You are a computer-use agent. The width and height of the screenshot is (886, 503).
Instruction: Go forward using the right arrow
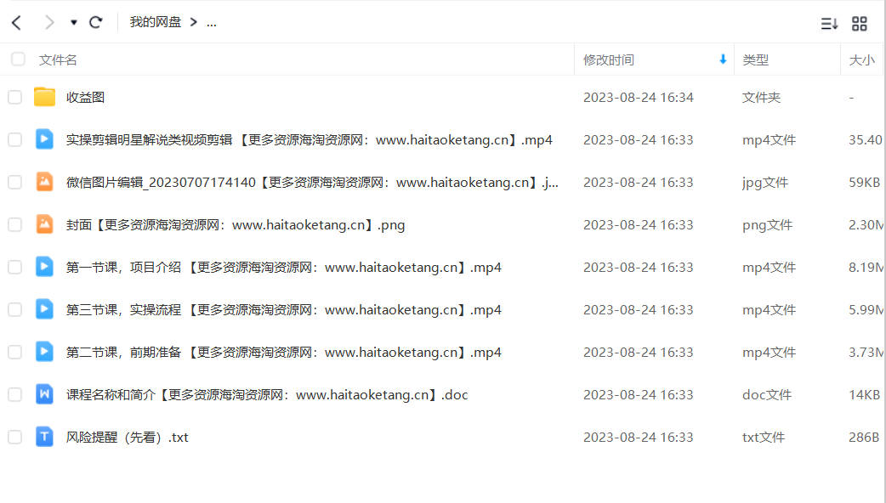(x=49, y=23)
